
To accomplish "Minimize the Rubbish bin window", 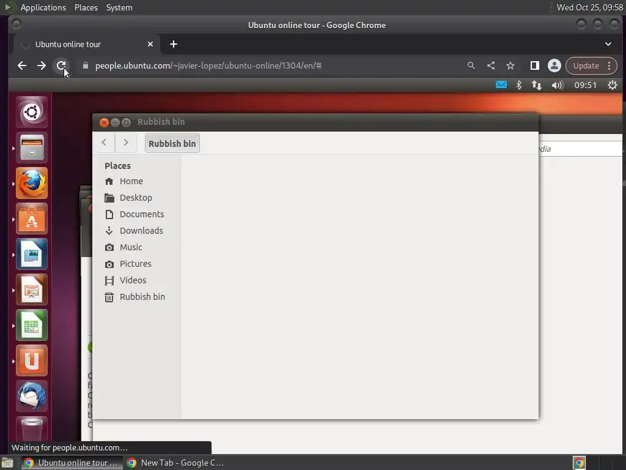I will coord(115,122).
